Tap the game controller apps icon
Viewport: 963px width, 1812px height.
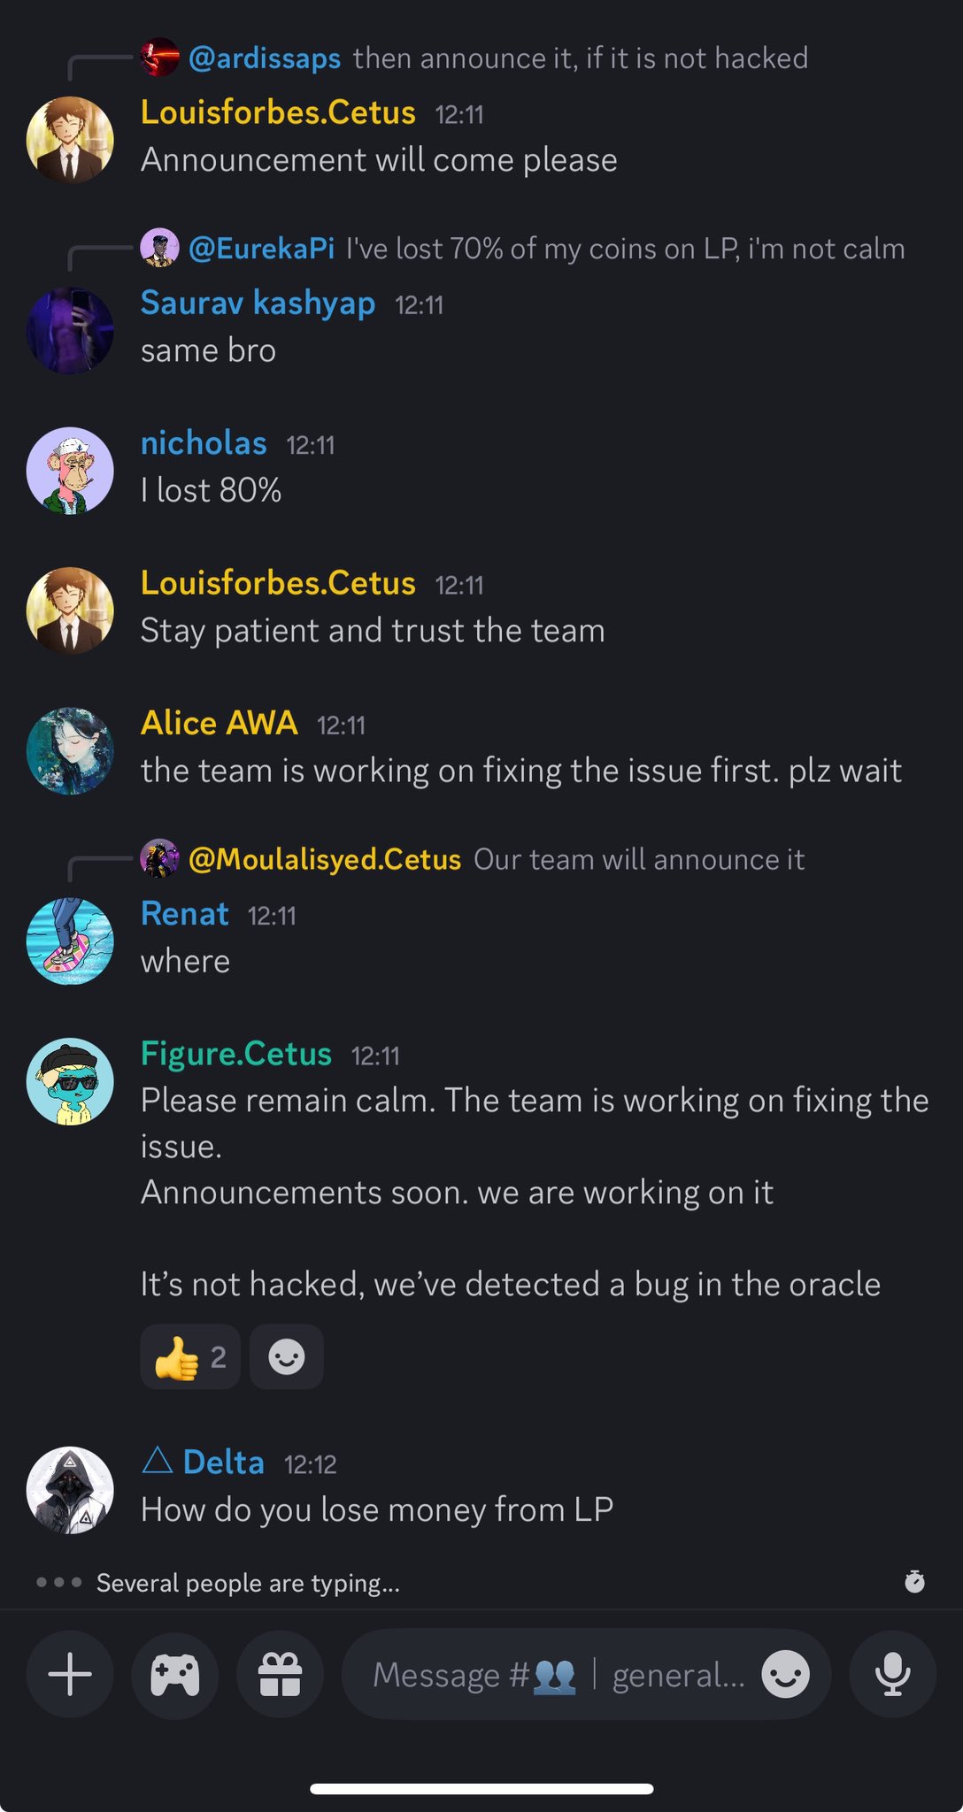click(174, 1674)
